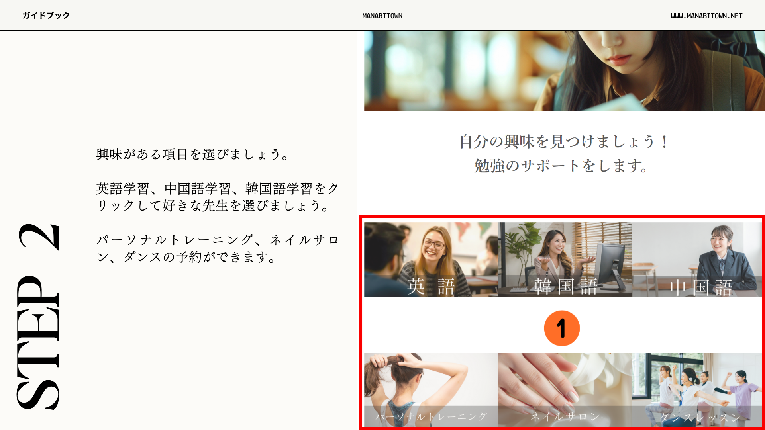The height and width of the screenshot is (430, 765).
Task: Click the 興味がある項目を選びましょう sentence
Action: 193,154
